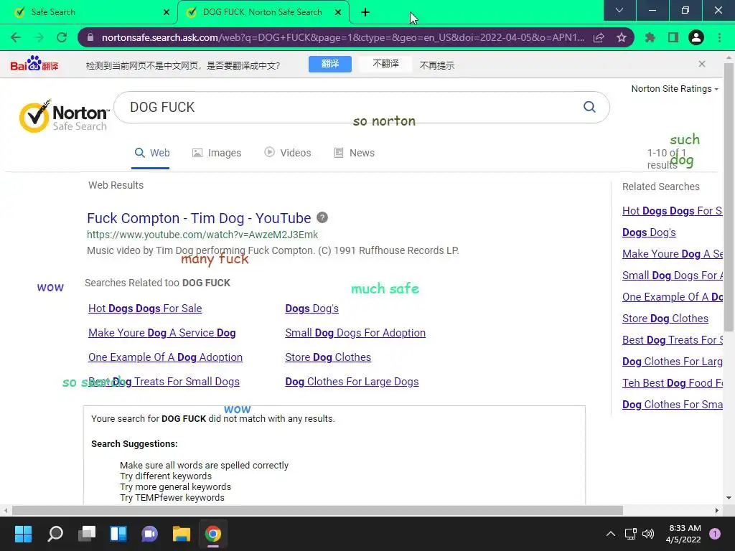Open the Widgets taskbar icon
The width and height of the screenshot is (735, 551).
118,534
